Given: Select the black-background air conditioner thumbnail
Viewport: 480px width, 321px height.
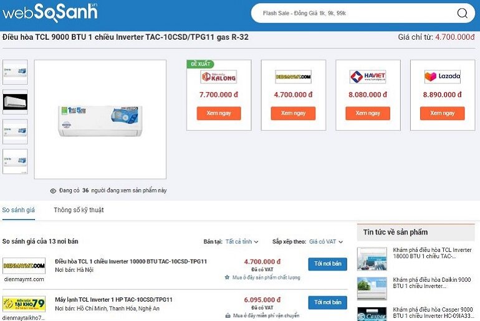Looking at the screenshot, I should 15,102.
